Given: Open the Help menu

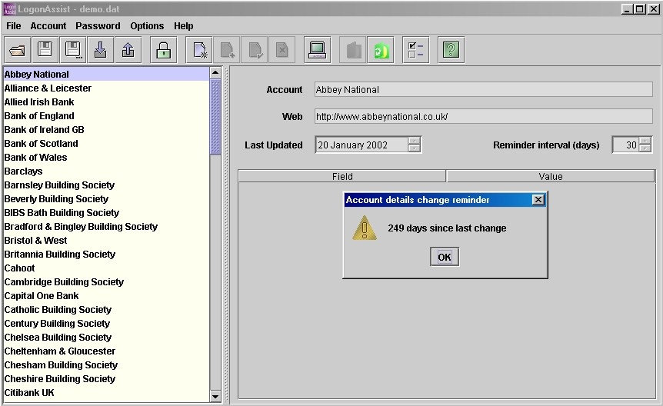Looking at the screenshot, I should pyautogui.click(x=184, y=26).
